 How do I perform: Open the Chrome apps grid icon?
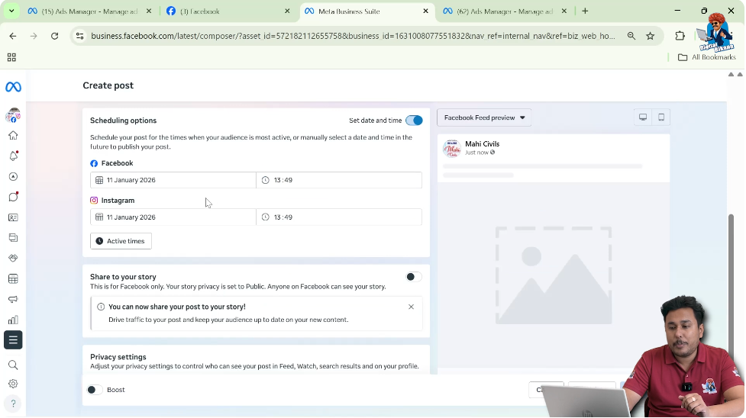point(11,57)
